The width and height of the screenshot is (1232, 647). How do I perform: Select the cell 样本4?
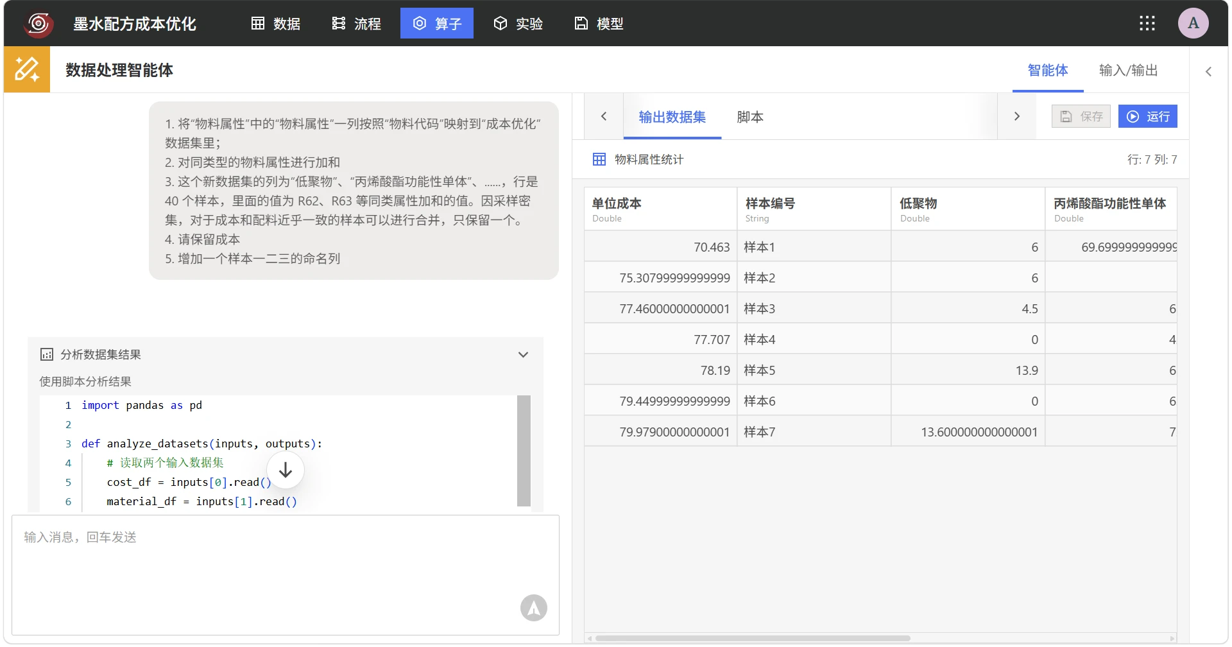click(x=814, y=340)
